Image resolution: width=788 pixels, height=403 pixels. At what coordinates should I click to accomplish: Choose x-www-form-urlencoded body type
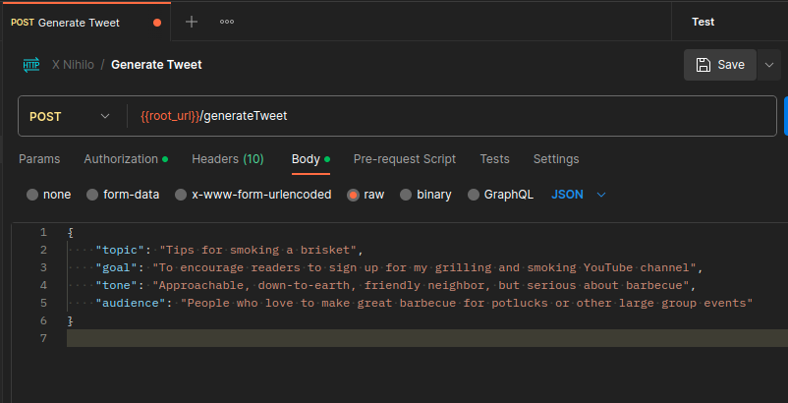181,195
